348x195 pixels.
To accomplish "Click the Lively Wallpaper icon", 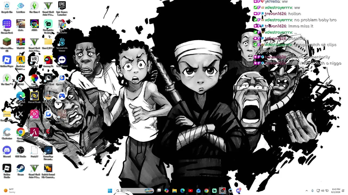I will [x=34, y=81].
